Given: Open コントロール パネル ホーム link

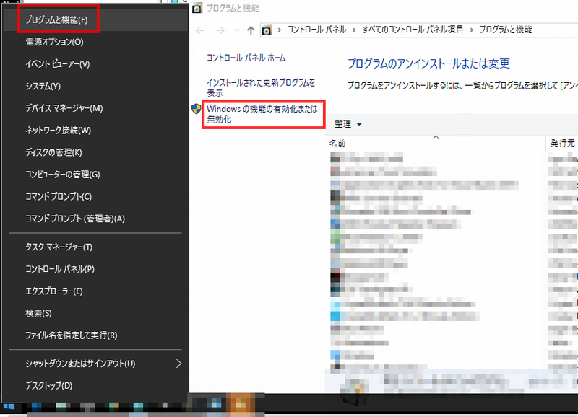Looking at the screenshot, I should click(246, 58).
